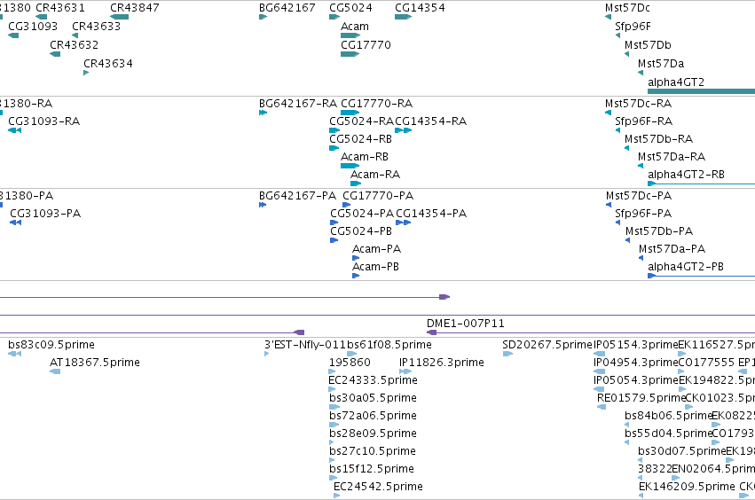Select EST bs30a05.5prime
The image size is (755, 500).
tap(374, 398)
